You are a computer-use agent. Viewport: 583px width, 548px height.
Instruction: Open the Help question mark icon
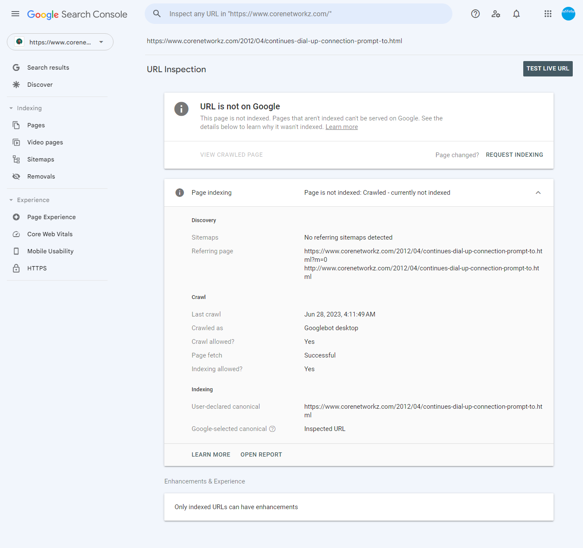pyautogui.click(x=475, y=14)
